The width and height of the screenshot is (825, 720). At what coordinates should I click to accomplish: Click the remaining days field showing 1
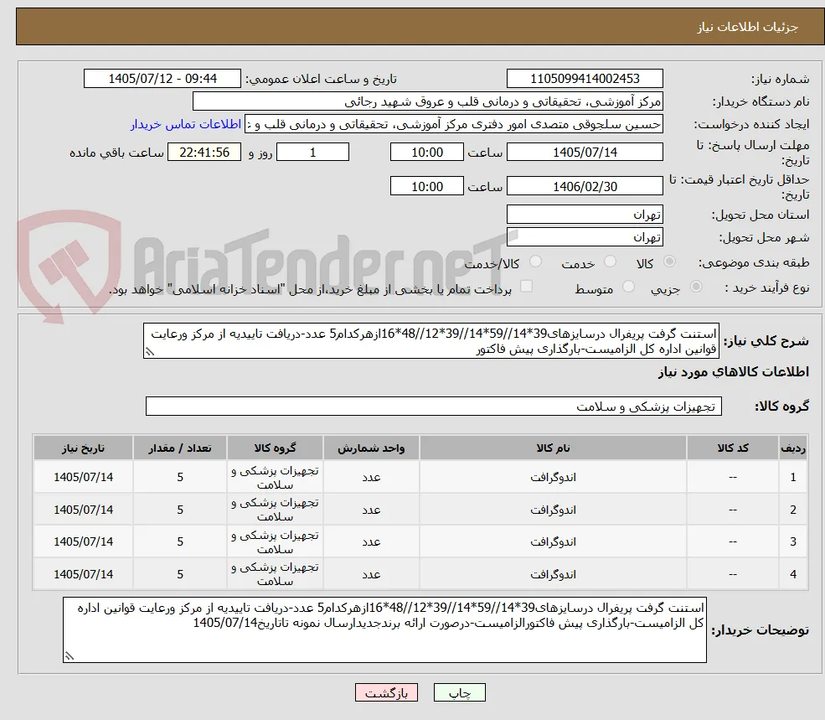(312, 153)
